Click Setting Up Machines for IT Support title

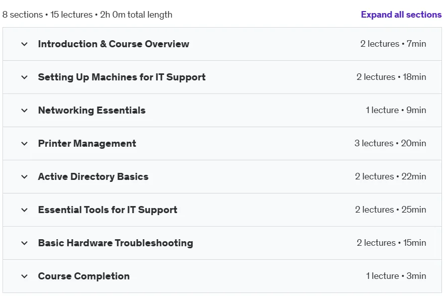122,77
